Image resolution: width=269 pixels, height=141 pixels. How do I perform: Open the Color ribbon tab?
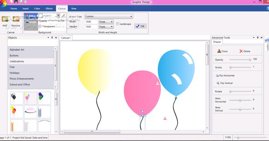[x=37, y=8]
